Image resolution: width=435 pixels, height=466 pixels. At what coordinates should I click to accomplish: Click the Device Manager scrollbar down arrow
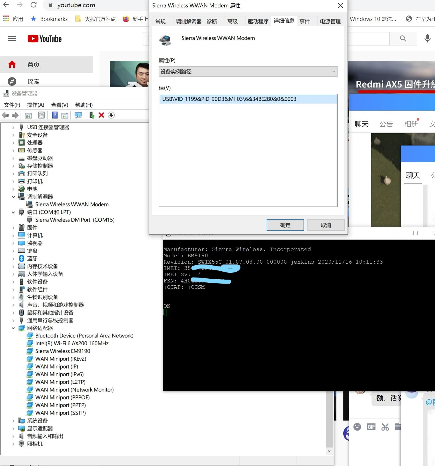point(329,451)
